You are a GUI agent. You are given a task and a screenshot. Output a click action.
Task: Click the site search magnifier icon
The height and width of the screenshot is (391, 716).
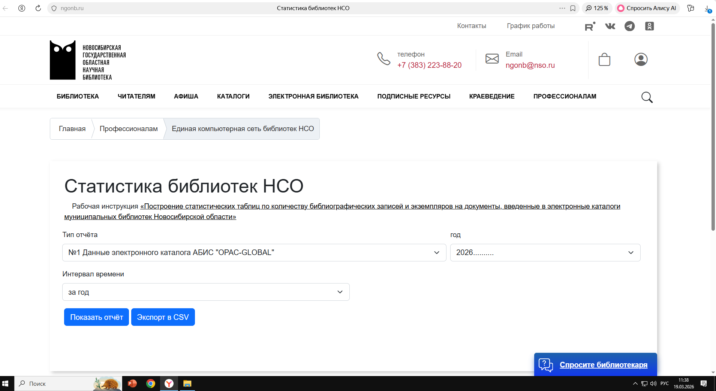(x=647, y=97)
